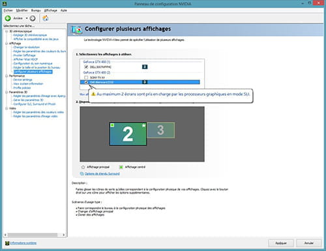Image resolution: width=326 pixels, height=251 pixels.
Task: Open the 'Informations système' link
Action: click(x=23, y=243)
